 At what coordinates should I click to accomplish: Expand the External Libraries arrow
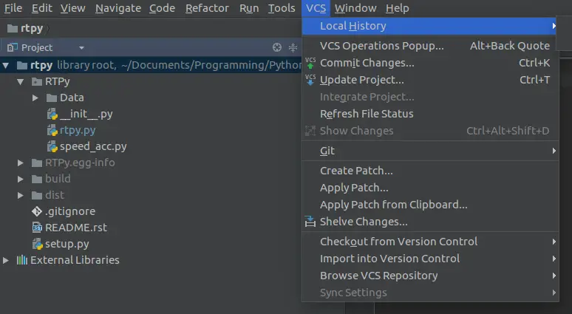click(5, 260)
